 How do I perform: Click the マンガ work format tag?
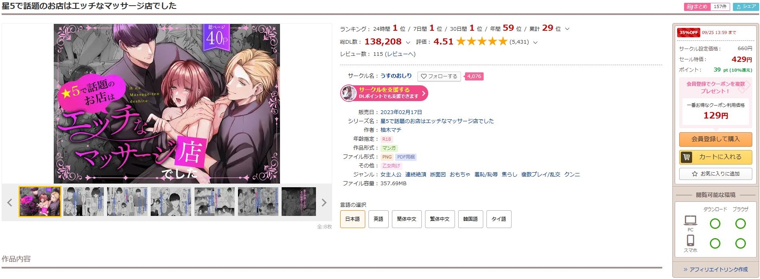pos(389,148)
